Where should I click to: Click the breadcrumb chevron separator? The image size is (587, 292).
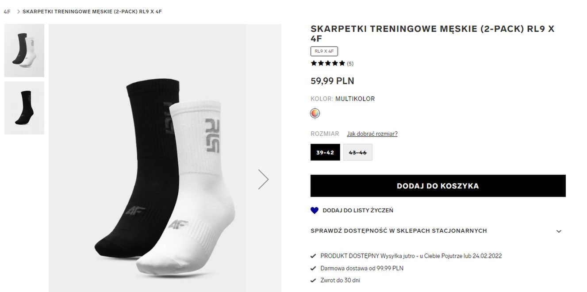coord(19,12)
